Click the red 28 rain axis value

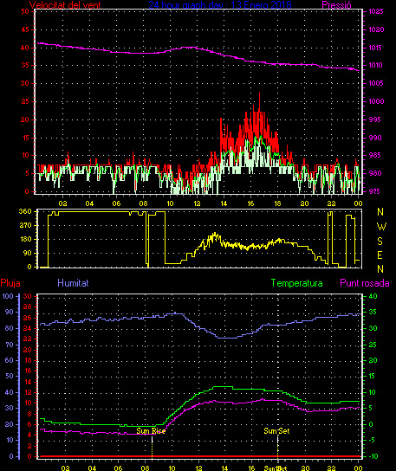click(x=28, y=307)
